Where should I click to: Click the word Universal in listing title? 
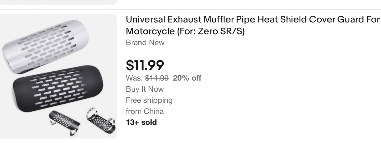145,20
